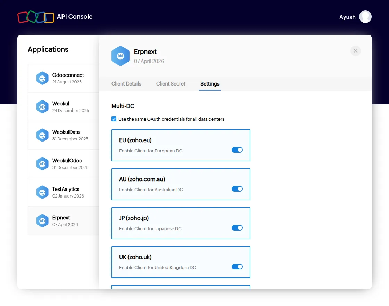Select WebkulOdoo in the applications list

click(x=64, y=164)
